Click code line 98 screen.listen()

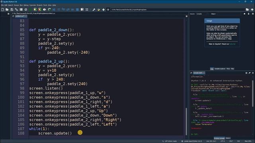coord(46,88)
